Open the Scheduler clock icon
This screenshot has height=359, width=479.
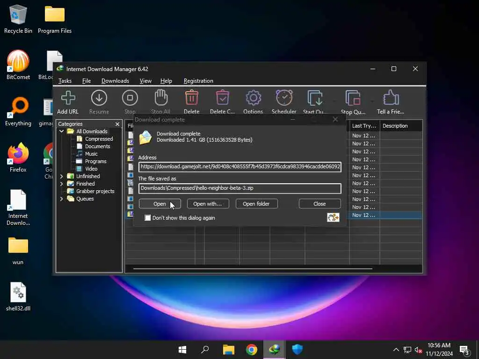pos(284,98)
